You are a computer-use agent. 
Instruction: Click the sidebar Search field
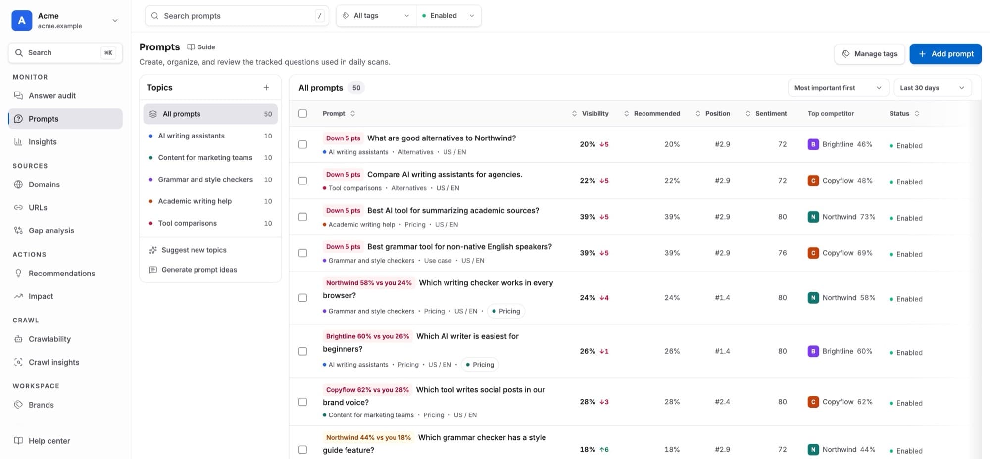pos(65,53)
